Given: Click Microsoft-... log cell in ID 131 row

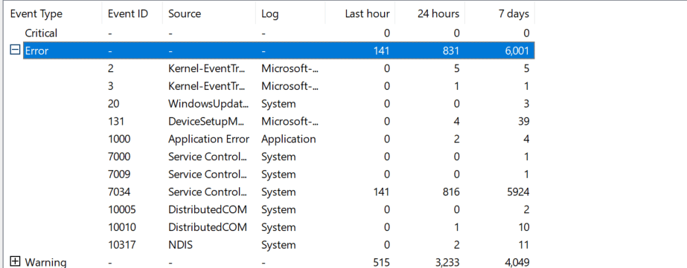Looking at the screenshot, I should (x=290, y=121).
